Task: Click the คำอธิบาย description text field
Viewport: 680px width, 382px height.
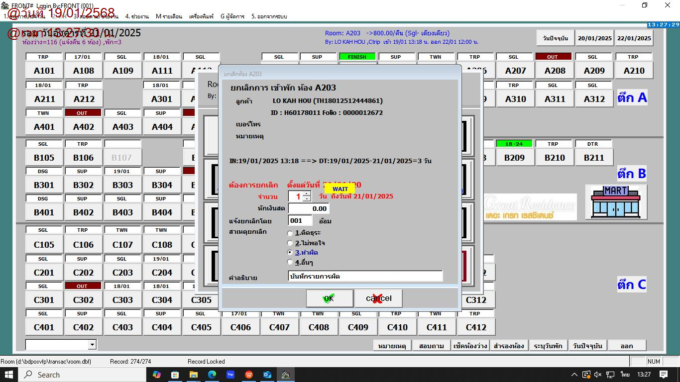Action: tap(365, 276)
